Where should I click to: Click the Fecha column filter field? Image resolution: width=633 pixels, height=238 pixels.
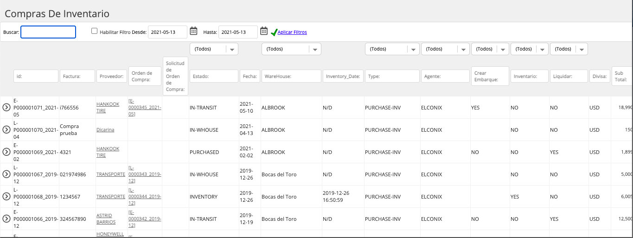(250, 76)
